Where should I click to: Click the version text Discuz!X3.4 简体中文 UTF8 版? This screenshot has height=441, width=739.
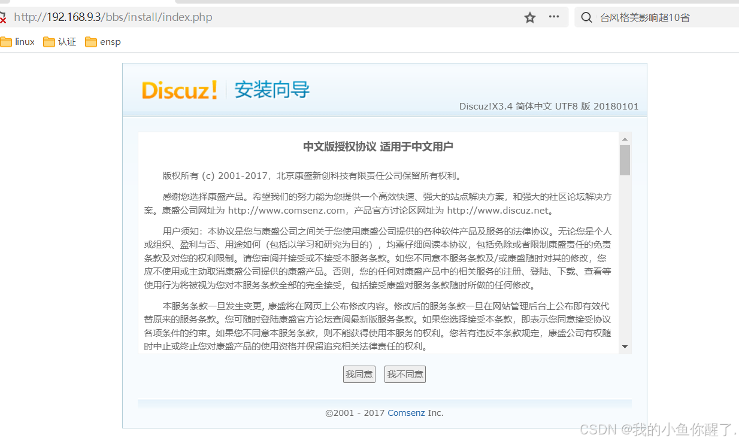pos(549,107)
